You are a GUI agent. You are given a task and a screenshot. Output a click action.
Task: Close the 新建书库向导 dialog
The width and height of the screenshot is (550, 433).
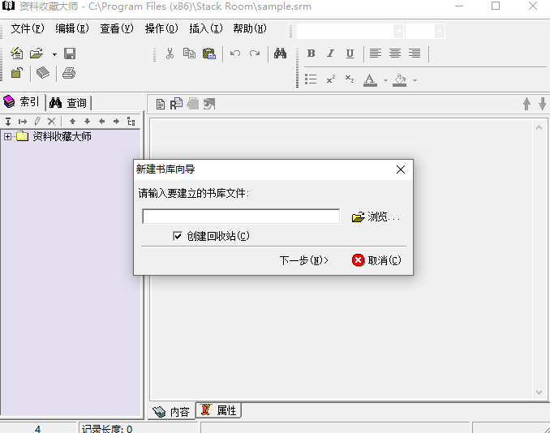(x=401, y=169)
